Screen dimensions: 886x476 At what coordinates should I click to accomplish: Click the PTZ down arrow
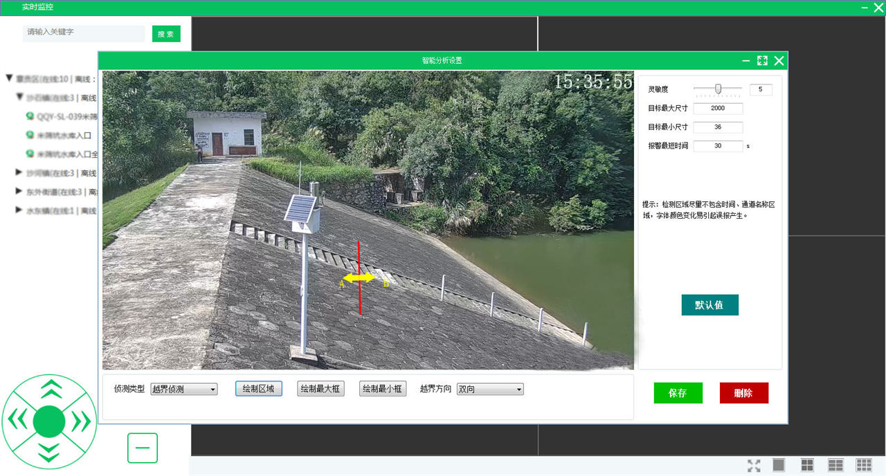[x=49, y=452]
